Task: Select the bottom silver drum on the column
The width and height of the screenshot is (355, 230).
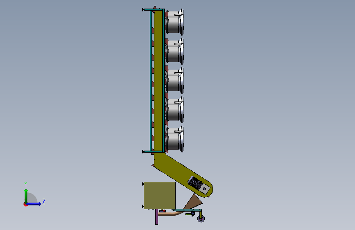Action: click(x=174, y=139)
